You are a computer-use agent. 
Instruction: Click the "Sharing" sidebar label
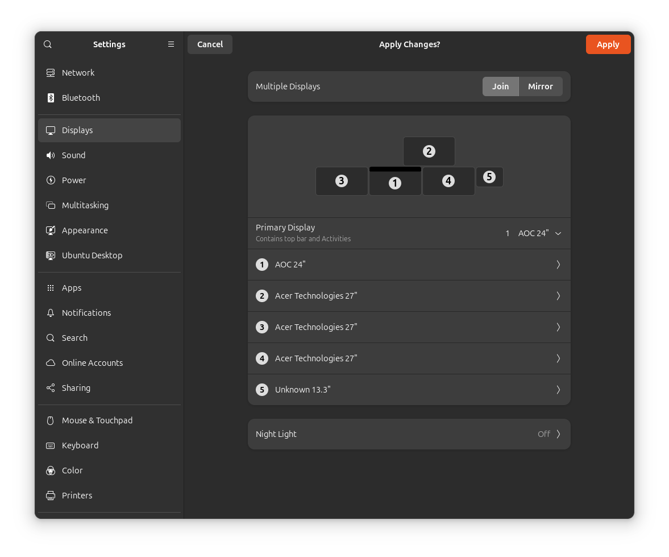click(76, 388)
